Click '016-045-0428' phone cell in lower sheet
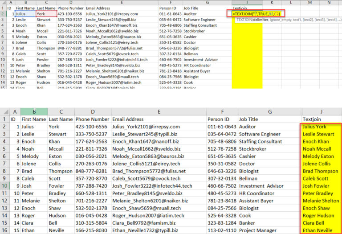342x234 pixels. coord(93,216)
